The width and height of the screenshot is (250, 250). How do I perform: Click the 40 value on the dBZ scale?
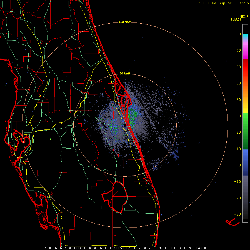pos(239,100)
